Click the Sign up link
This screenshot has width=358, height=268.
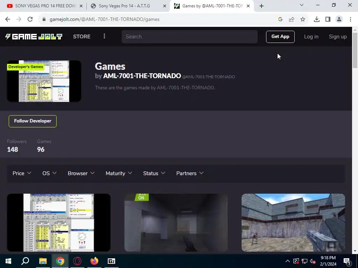tap(338, 37)
